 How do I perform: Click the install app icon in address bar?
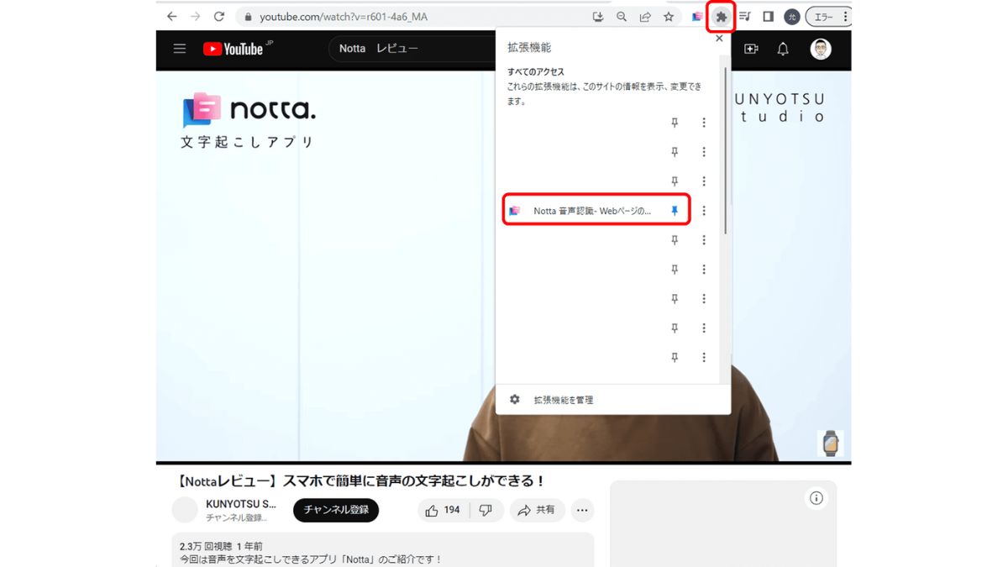598,17
